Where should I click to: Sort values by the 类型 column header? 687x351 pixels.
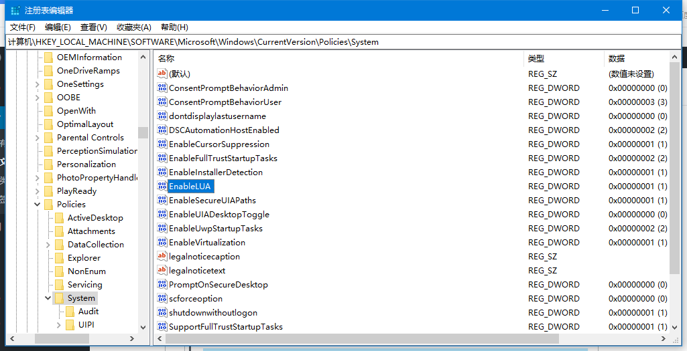click(x=564, y=58)
